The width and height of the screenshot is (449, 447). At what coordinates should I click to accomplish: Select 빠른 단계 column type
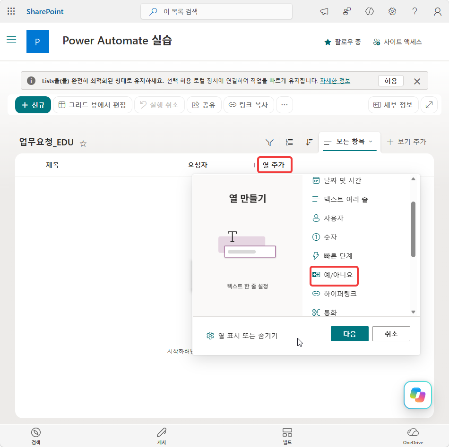pos(332,256)
